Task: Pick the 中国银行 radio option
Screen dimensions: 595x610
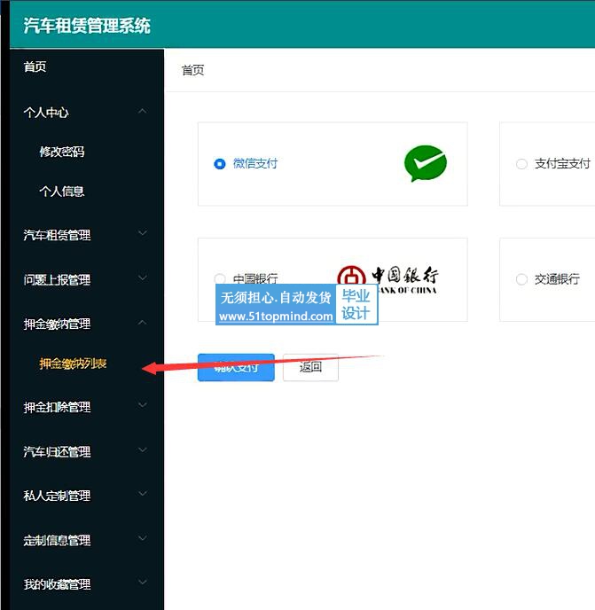Action: (220, 279)
